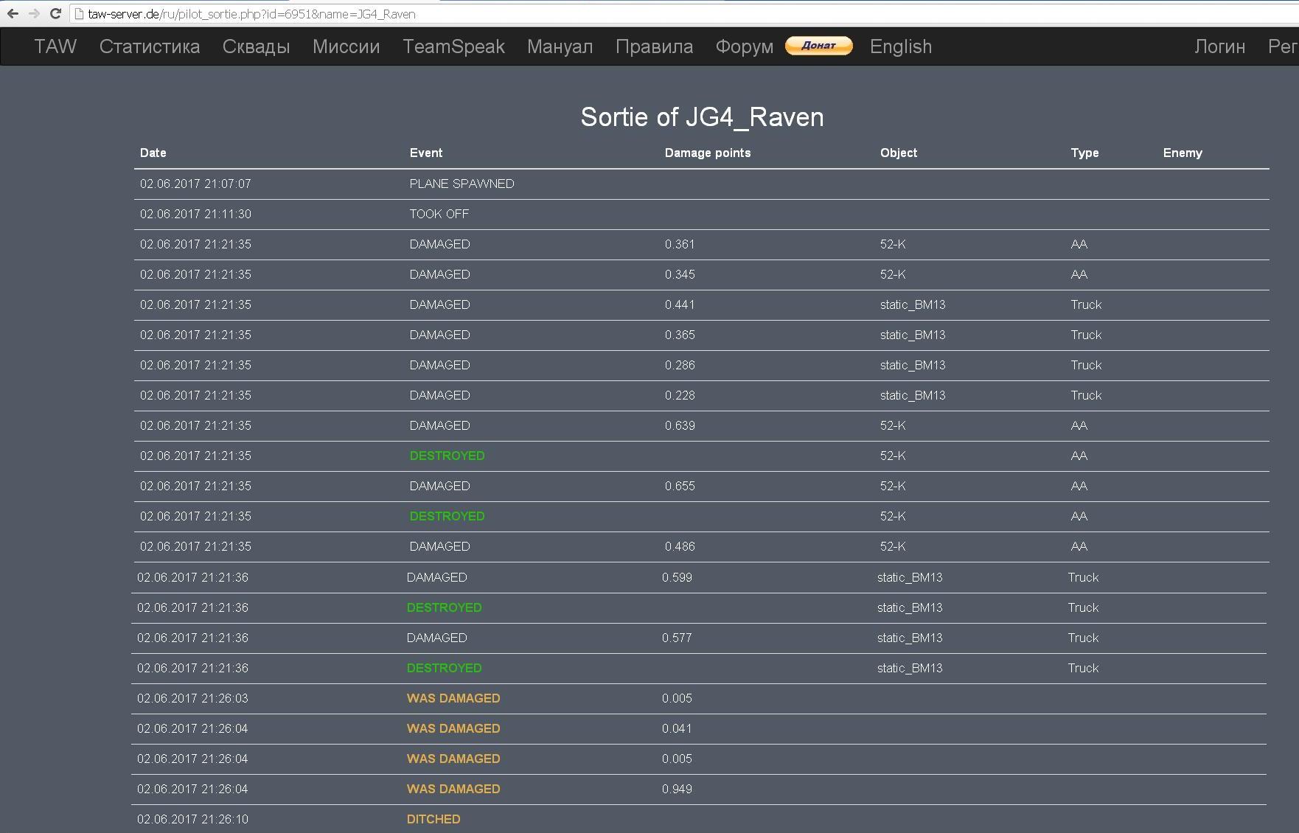Click the Damage points column header
The width and height of the screenshot is (1299, 833).
[x=707, y=153]
